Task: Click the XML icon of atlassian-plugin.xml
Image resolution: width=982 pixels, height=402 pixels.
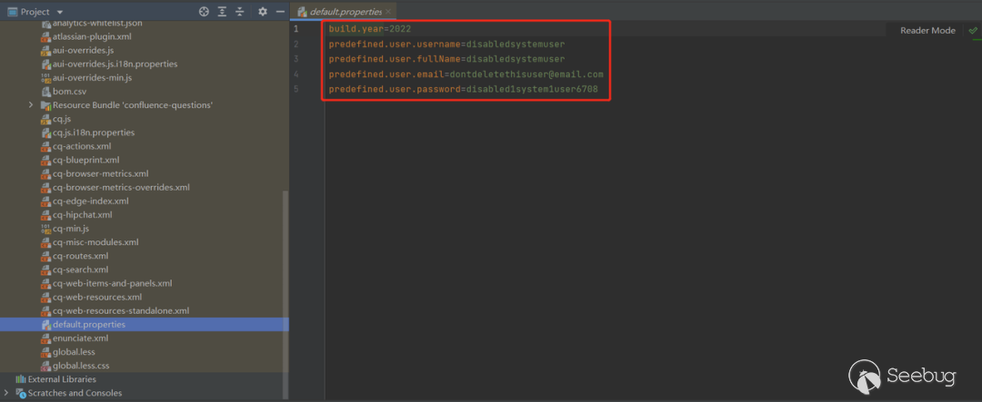Action: coord(45,36)
